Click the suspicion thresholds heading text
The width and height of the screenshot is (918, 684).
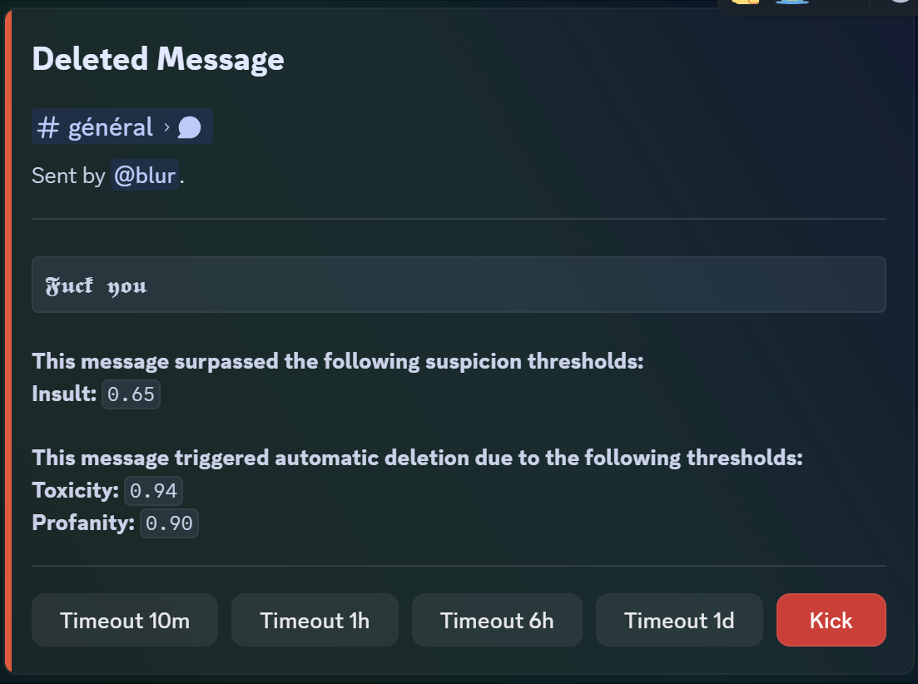point(337,362)
